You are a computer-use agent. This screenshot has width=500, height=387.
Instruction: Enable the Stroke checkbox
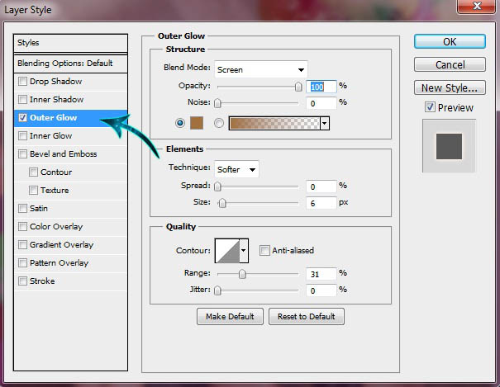click(x=22, y=281)
